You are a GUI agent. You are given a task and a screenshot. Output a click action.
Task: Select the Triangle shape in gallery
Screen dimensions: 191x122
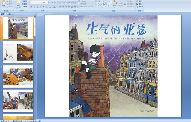coord(99,4)
